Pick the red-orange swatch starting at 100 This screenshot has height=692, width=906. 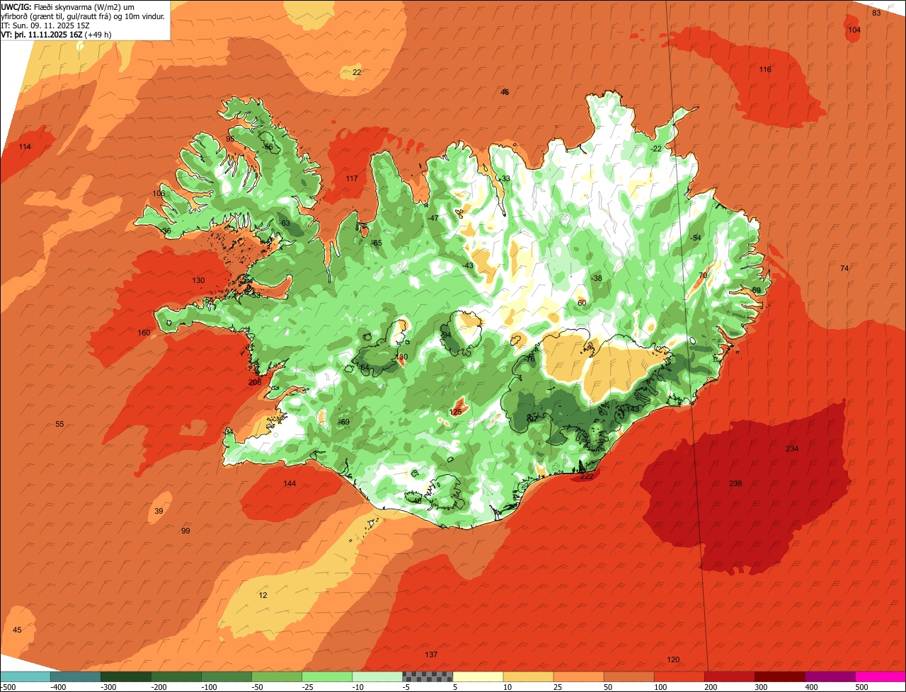click(x=678, y=676)
